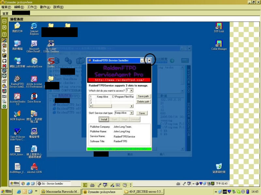Viewport: 261px width, 195px height.
Task: Click the remote 開始 Start button
Action: (x=15, y=183)
